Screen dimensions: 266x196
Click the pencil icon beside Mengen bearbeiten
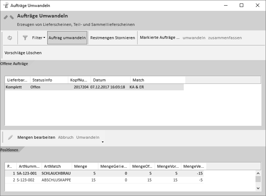pyautogui.click(x=10, y=137)
